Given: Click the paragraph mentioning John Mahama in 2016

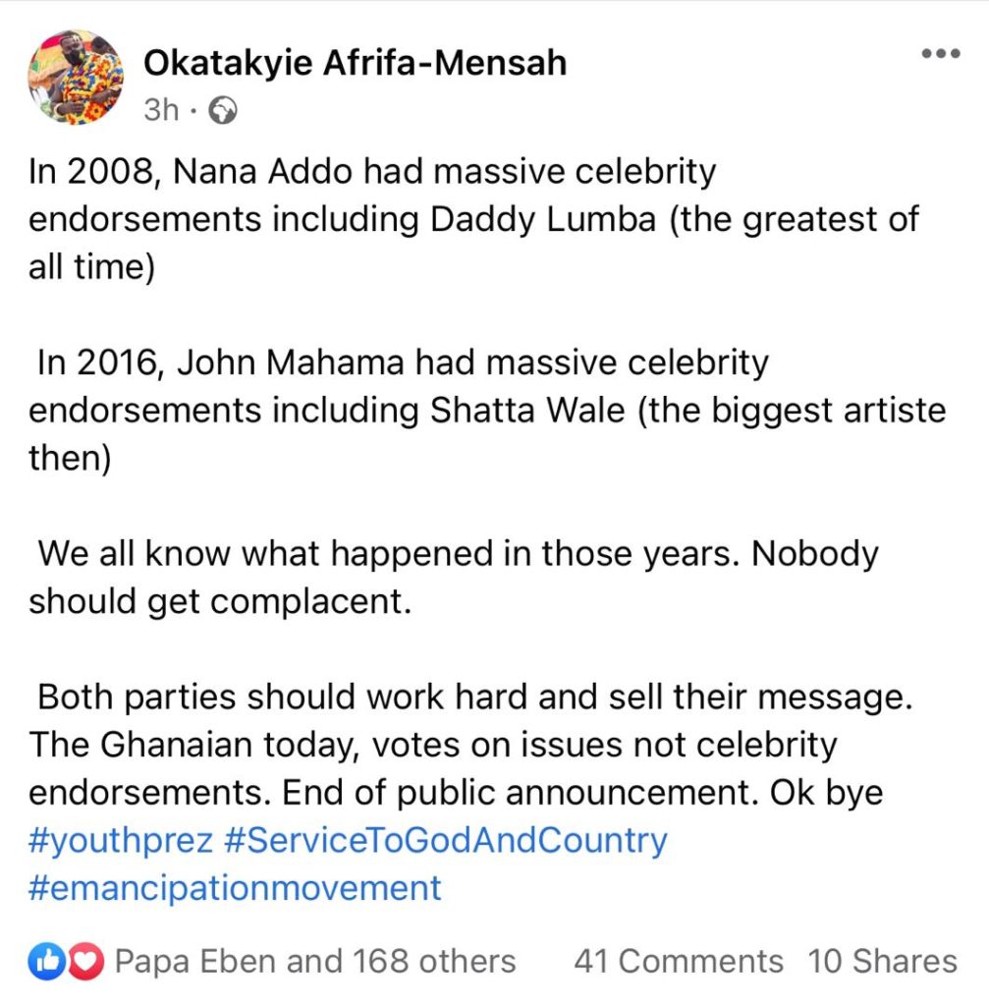Looking at the screenshot, I should [487, 410].
